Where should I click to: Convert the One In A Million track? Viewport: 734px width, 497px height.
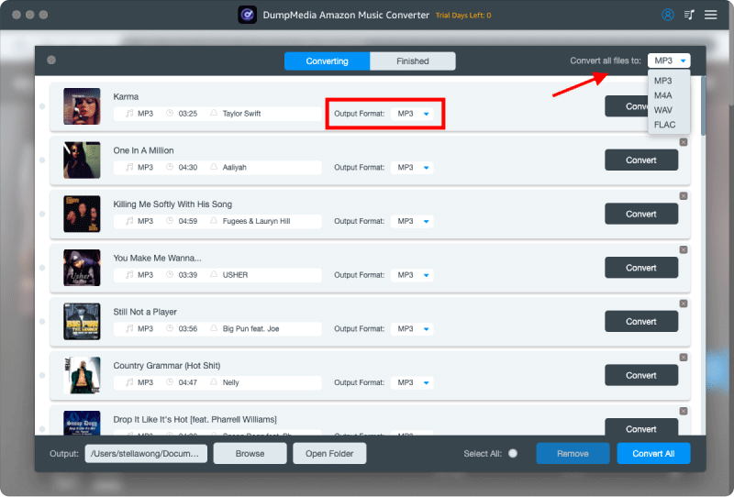tap(641, 160)
